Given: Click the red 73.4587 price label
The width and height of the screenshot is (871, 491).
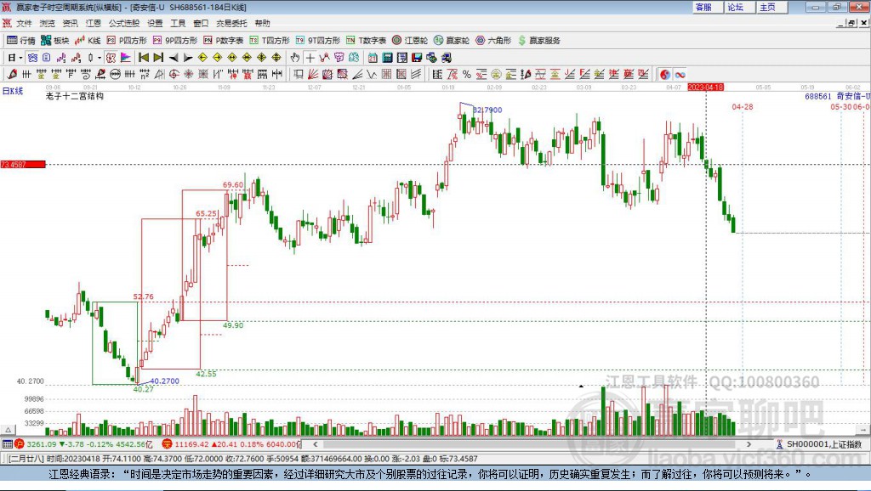Looking at the screenshot, I should [x=23, y=164].
